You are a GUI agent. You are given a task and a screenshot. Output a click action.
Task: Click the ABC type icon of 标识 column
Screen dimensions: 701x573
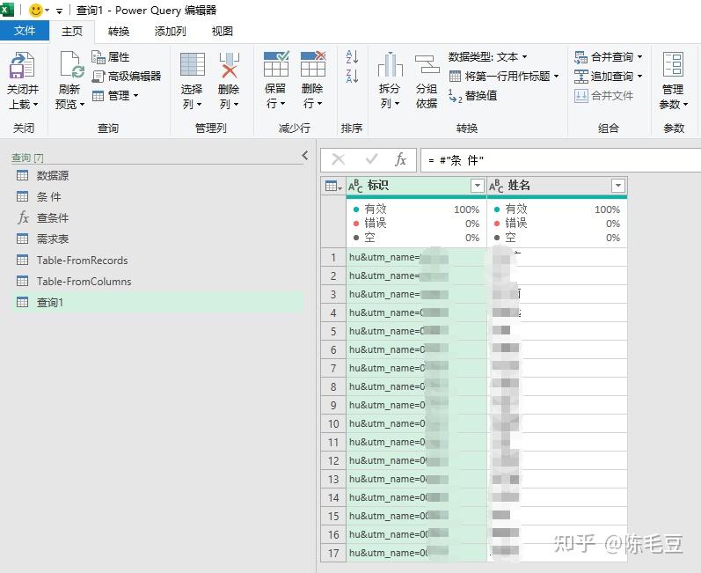tap(355, 186)
